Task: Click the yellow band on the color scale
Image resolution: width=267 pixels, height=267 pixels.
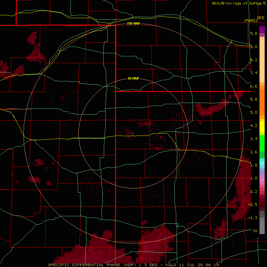Action: point(262,127)
